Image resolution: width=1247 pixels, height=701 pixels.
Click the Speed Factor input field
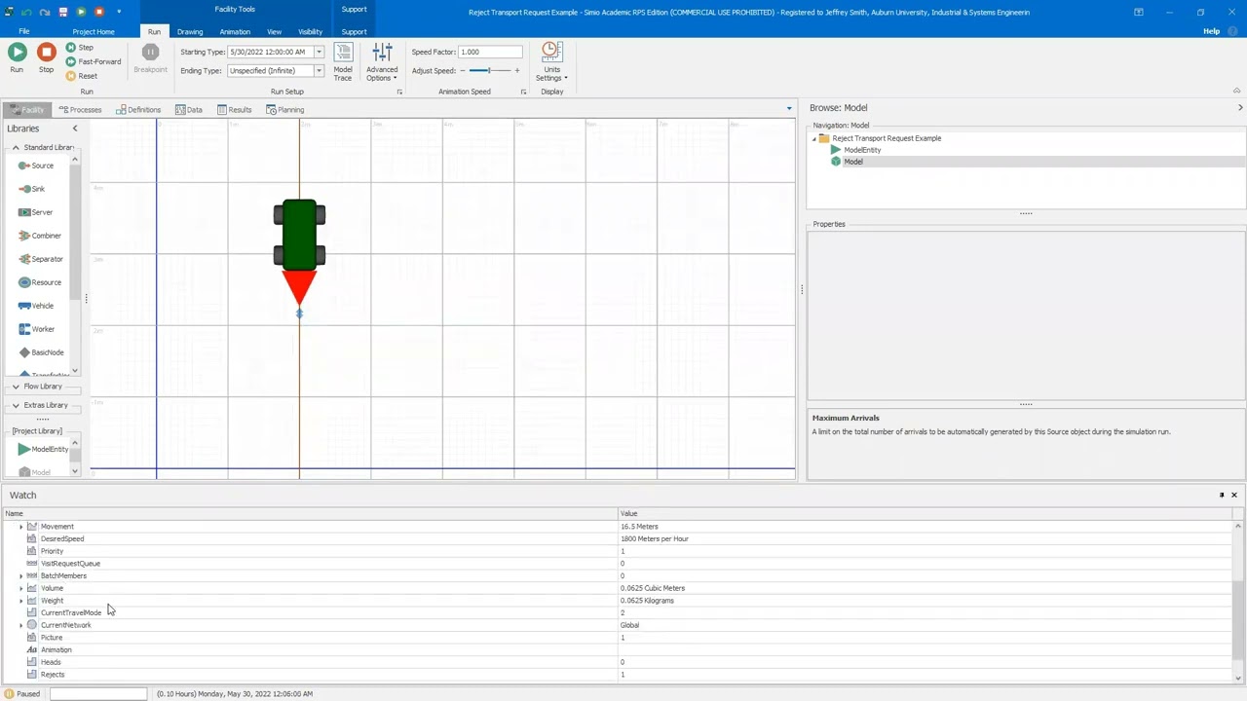(x=490, y=52)
